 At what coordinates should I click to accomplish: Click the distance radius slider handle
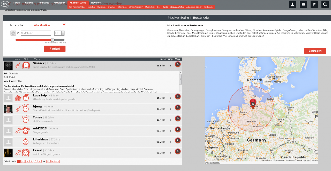click(x=52, y=40)
